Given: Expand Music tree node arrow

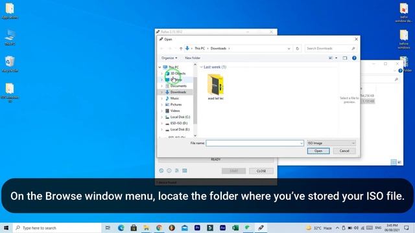Looking at the screenshot, I should (162, 98).
